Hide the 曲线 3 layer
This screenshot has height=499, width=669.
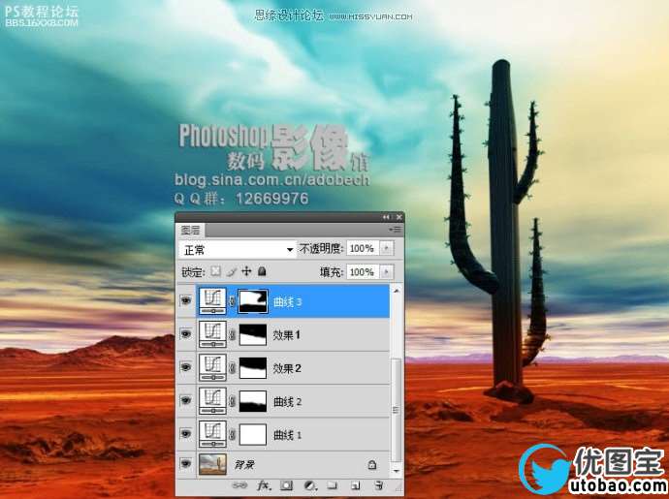(185, 300)
